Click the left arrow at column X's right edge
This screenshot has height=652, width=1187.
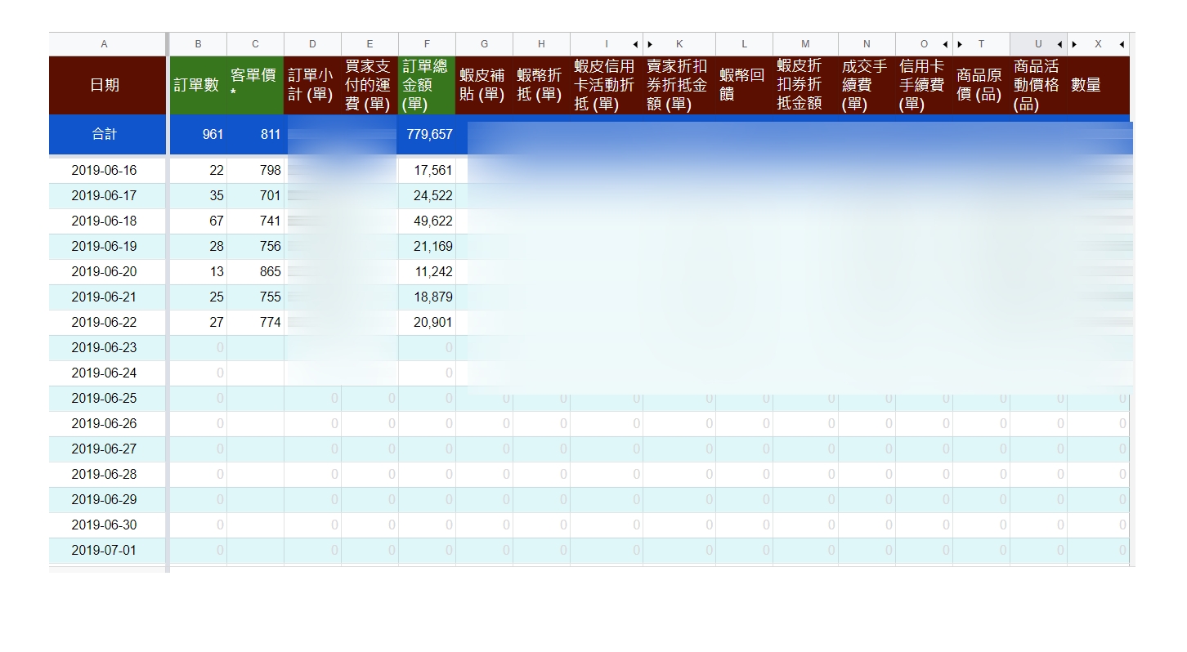pos(1122,44)
